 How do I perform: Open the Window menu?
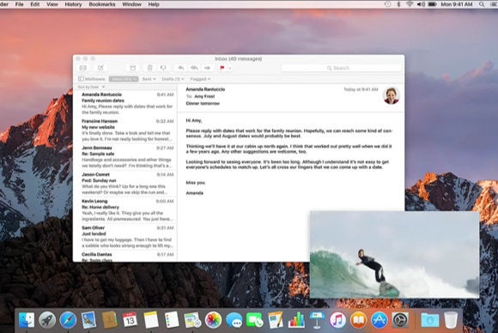point(131,4)
